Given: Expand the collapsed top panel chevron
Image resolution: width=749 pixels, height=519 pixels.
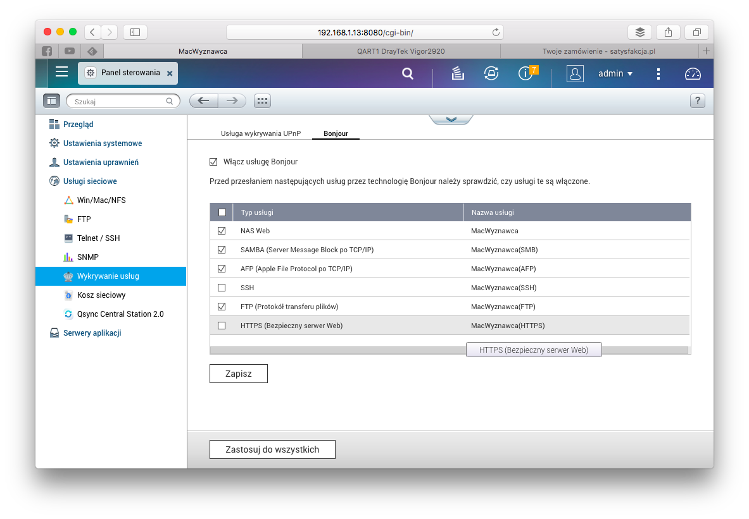Looking at the screenshot, I should (x=451, y=119).
